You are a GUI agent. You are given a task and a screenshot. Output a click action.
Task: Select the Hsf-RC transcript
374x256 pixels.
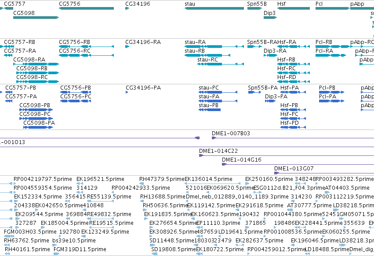(x=294, y=73)
